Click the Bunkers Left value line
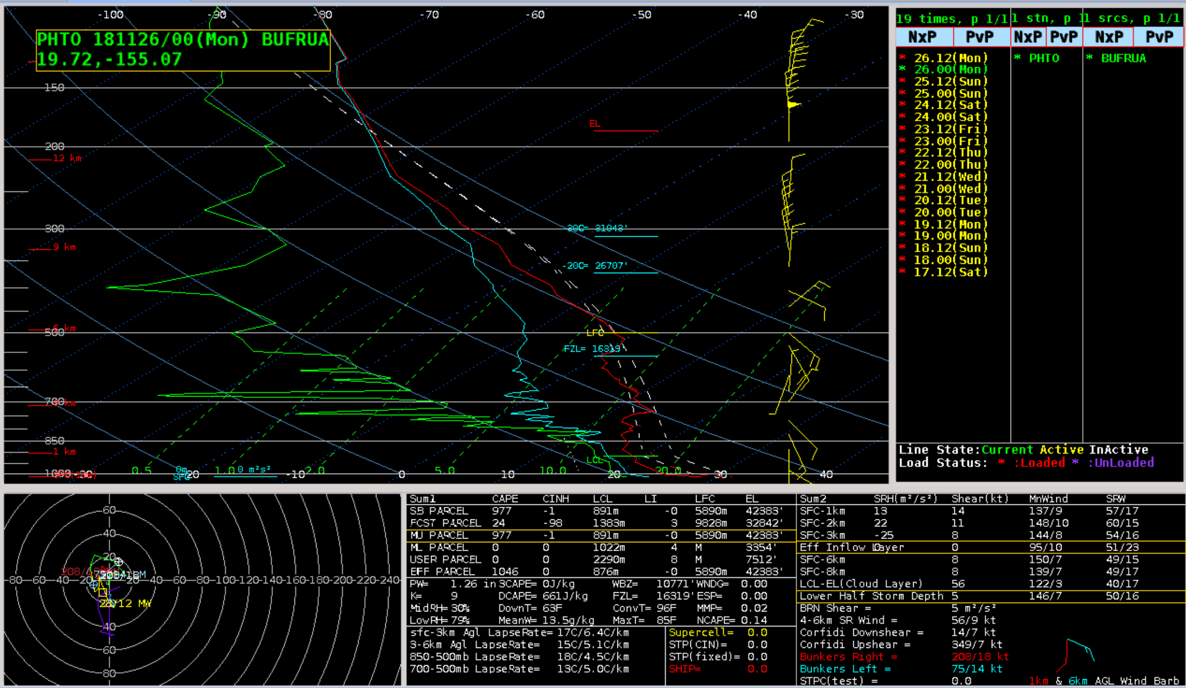The width and height of the screenshot is (1186, 688). [901, 669]
